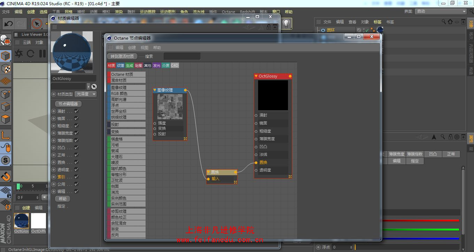Toggle the 薄膜宽度 checkbox in Material Editor
The height and width of the screenshot is (252, 474).
tap(76, 133)
